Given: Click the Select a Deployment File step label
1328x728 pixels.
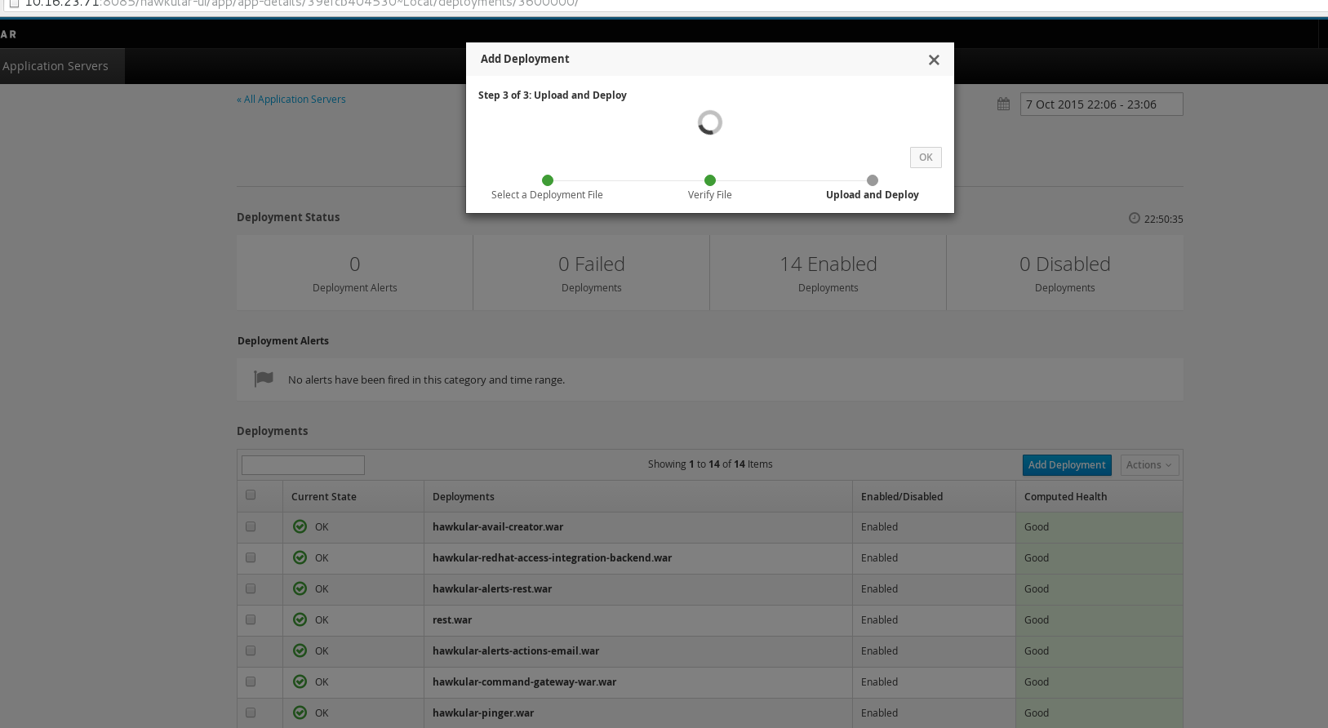Looking at the screenshot, I should [547, 195].
